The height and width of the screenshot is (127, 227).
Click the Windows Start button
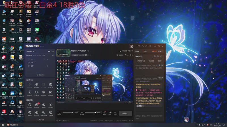[3, 125]
